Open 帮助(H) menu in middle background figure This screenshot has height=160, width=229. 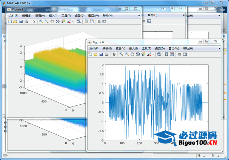point(152,15)
